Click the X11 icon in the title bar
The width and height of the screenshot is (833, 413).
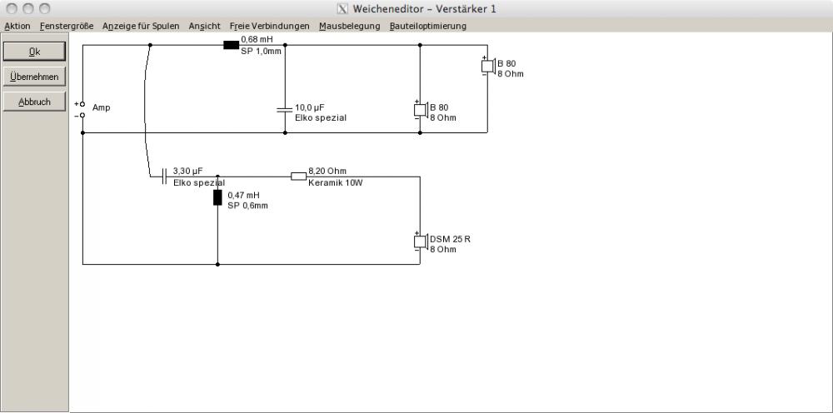[x=342, y=8]
